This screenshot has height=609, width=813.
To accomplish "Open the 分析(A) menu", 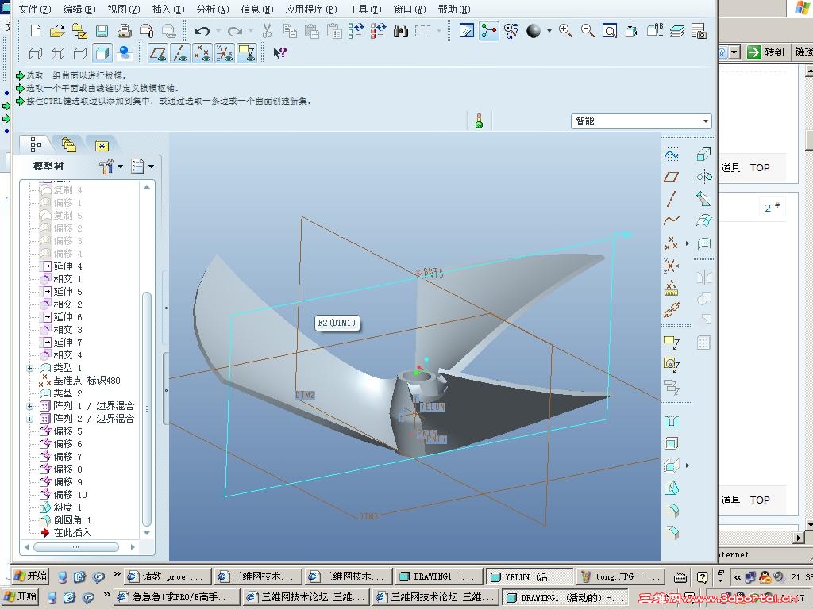I will point(213,10).
